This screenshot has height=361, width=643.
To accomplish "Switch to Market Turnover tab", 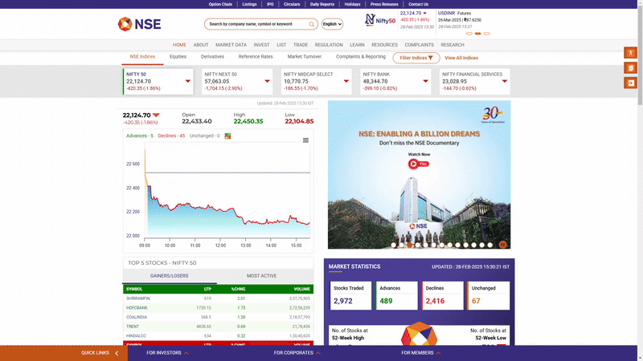I will tap(305, 57).
